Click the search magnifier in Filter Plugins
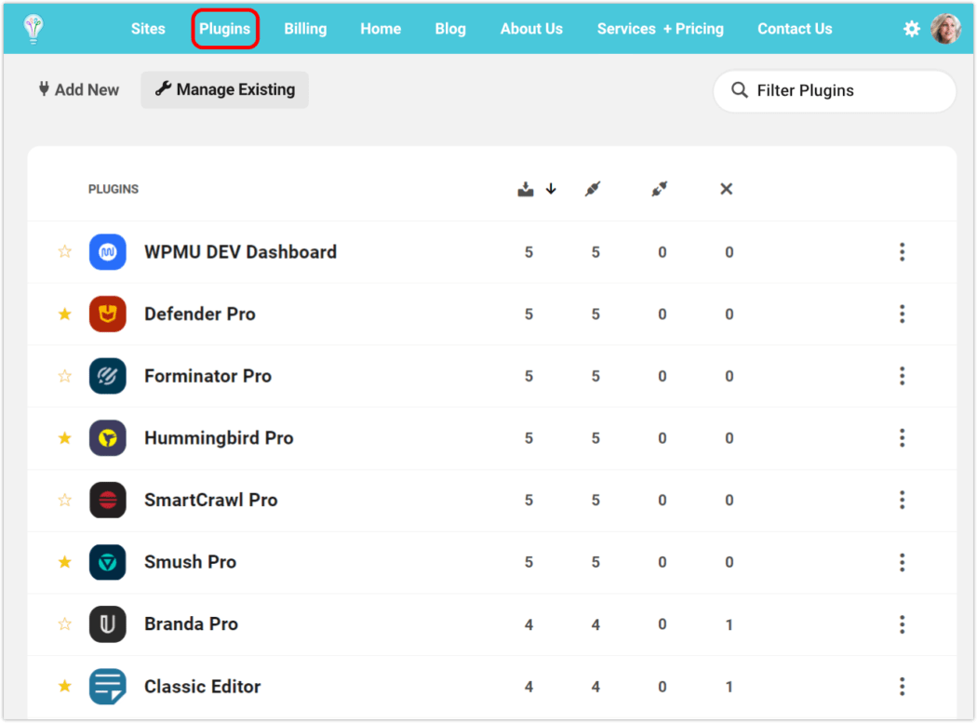The width and height of the screenshot is (977, 723). pos(739,90)
